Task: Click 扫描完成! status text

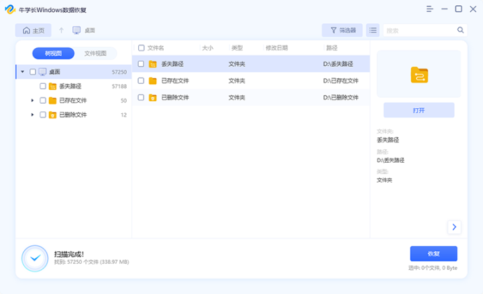Action: [69, 254]
